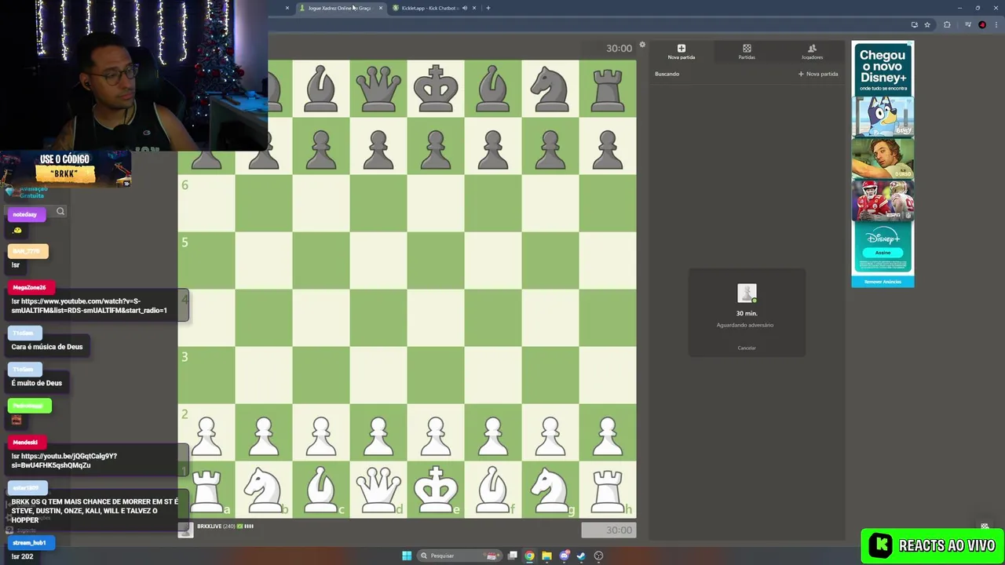Viewport: 1005px width, 565px height.
Task: Bookmark this page with the star icon
Action: (927, 25)
